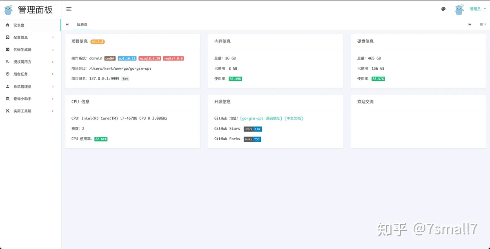The height and width of the screenshot is (249, 490).
Task: Click the 22.81% CPU usage badge
Action: click(x=101, y=139)
